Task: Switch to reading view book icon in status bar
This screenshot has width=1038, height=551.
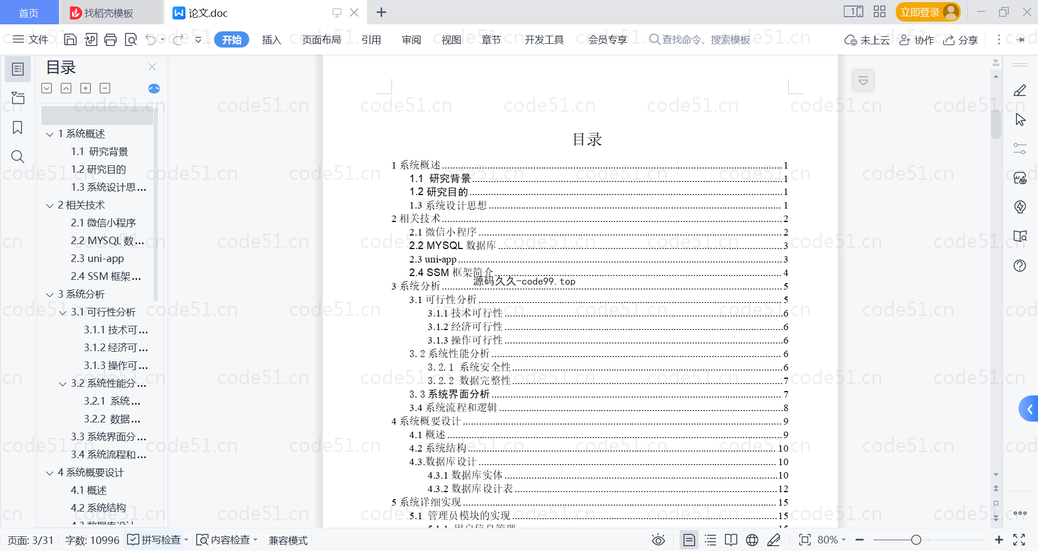Action: tap(731, 540)
